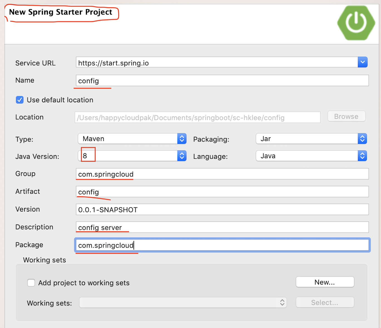Click the Service URL label
The image size is (381, 328).
(x=36, y=63)
